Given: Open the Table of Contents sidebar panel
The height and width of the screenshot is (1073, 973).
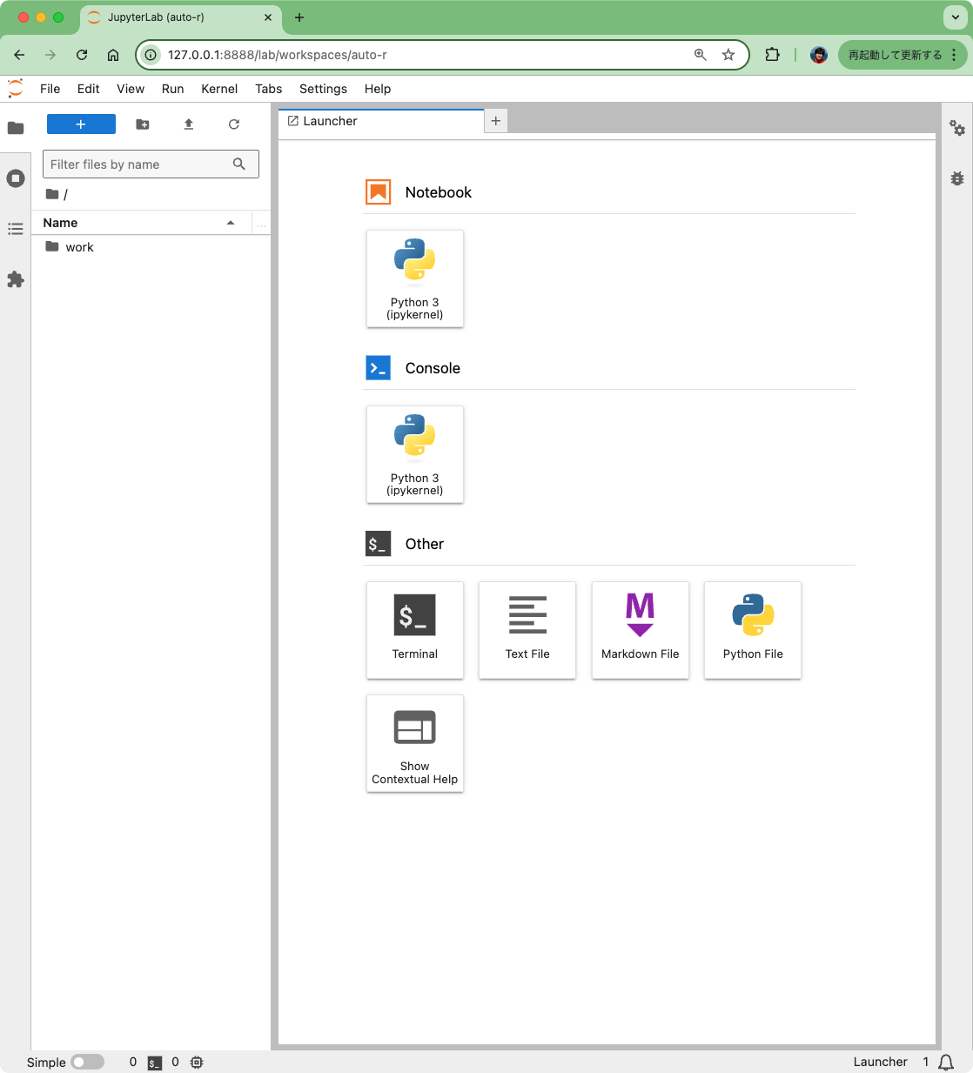Looking at the screenshot, I should click(x=16, y=229).
